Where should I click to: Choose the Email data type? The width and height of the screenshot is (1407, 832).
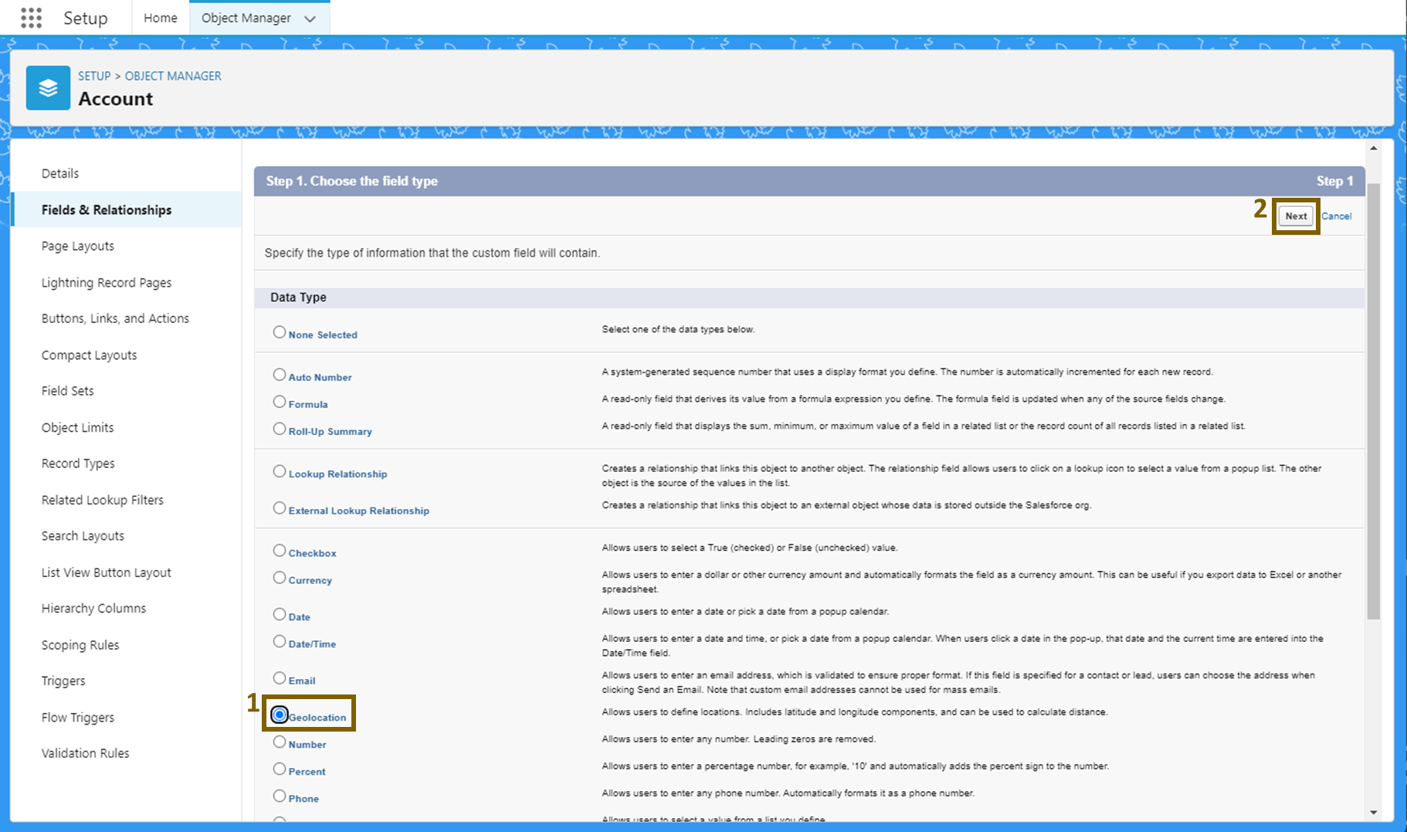[280, 678]
